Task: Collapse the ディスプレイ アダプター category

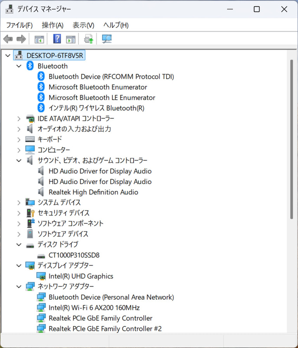Action: 19,265
